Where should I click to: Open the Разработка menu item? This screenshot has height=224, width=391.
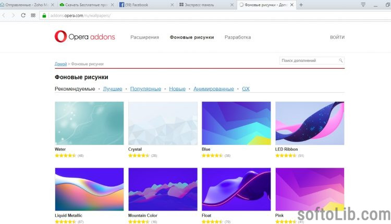tap(238, 37)
